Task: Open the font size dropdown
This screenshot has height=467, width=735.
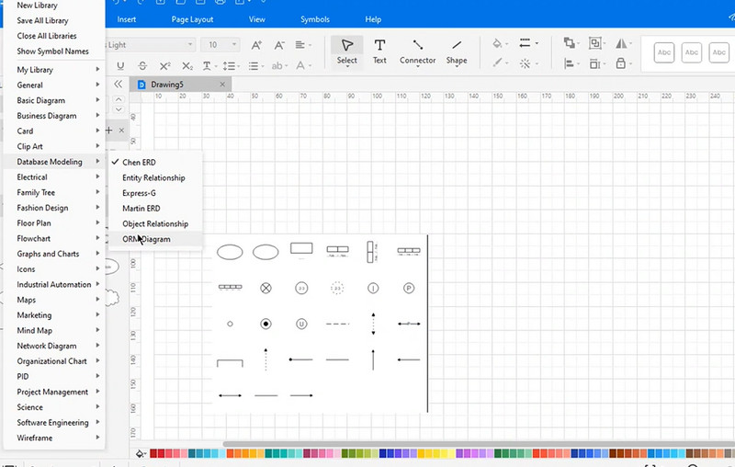Action: click(235, 45)
